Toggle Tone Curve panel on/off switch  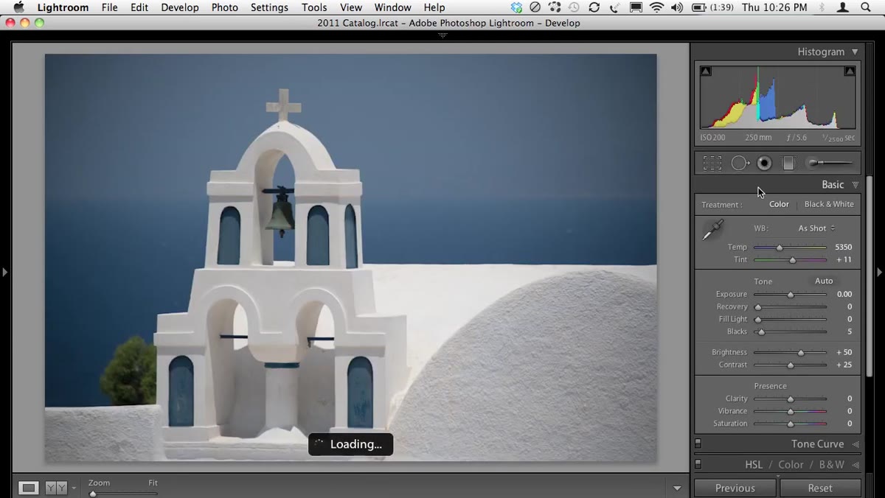pos(698,443)
